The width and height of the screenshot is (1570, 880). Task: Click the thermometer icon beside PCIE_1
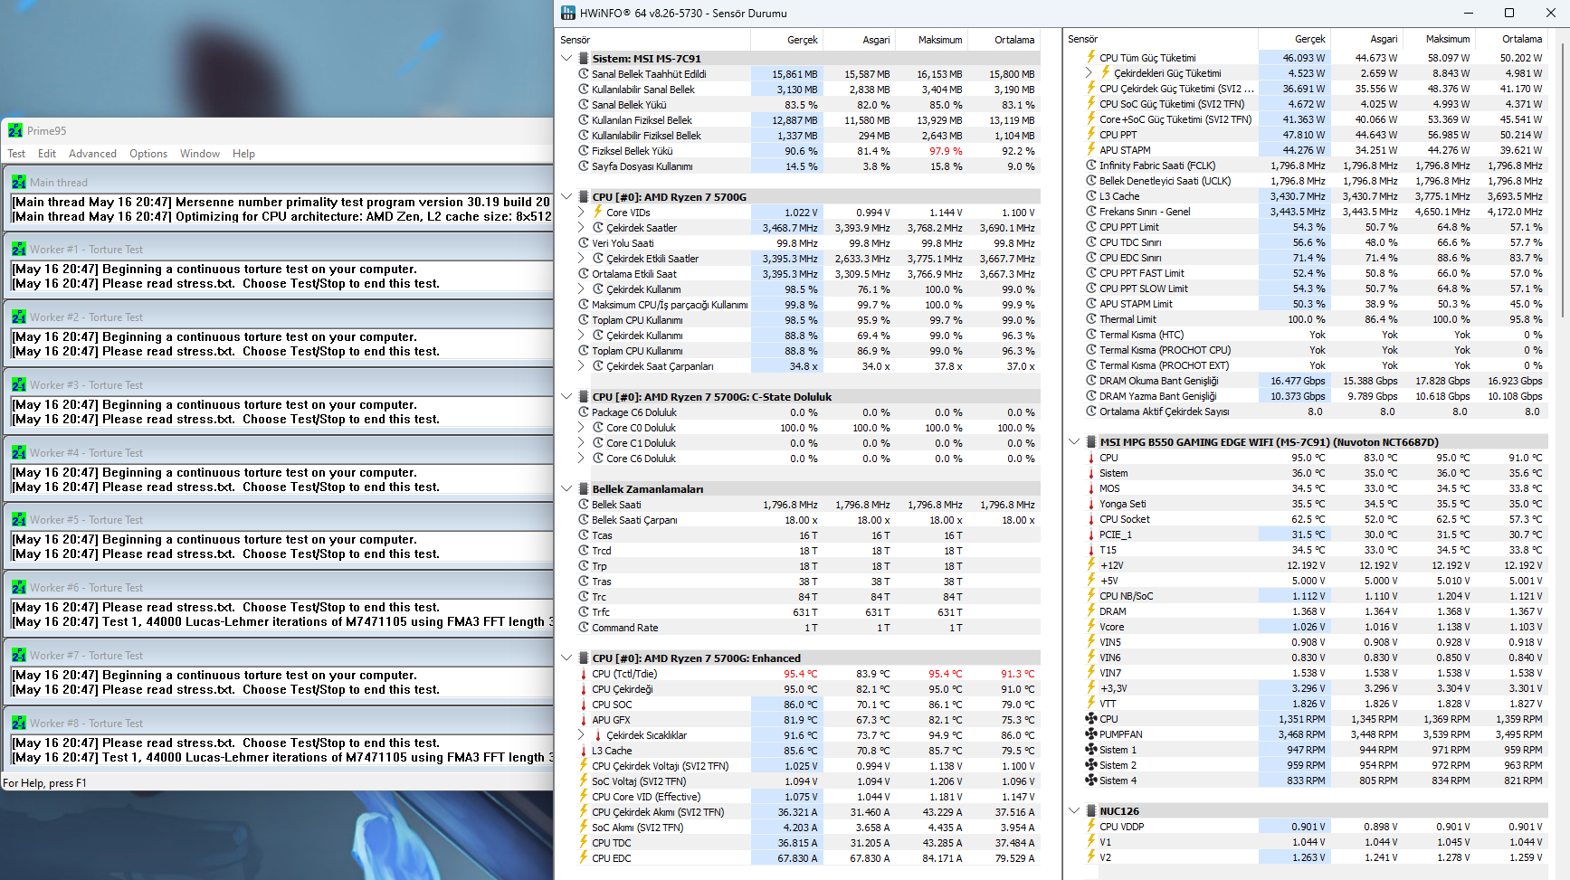tap(1091, 535)
